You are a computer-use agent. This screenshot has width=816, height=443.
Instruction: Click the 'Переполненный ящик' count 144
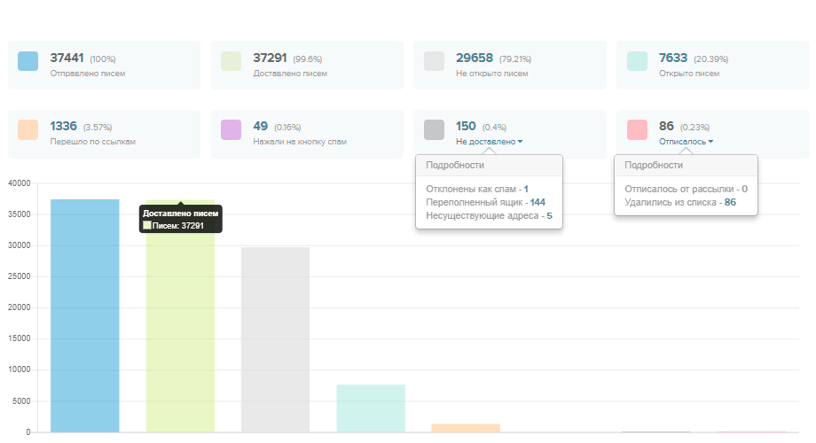pyautogui.click(x=537, y=202)
